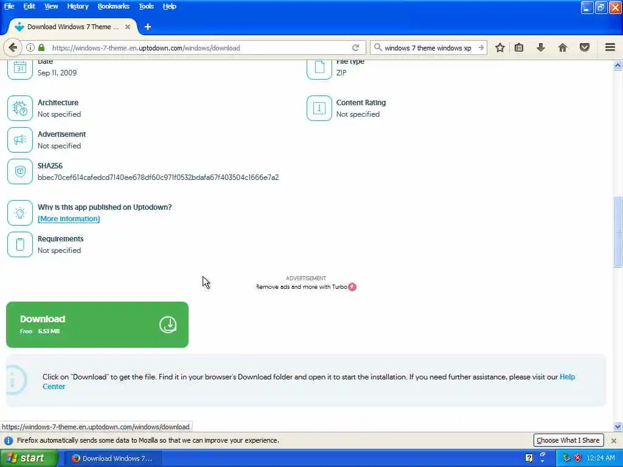Go to the home page icon
This screenshot has height=467, width=623.
[x=563, y=47]
